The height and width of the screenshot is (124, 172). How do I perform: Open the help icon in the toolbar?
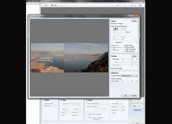[140, 5]
